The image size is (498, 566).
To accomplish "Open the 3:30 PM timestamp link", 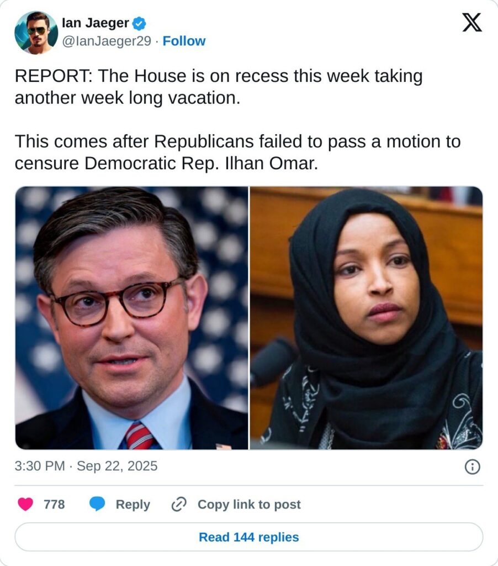I will click(x=40, y=466).
